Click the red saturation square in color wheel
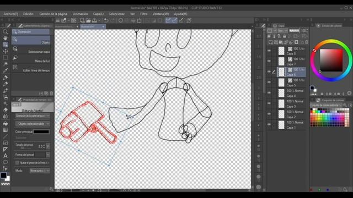 point(331,61)
